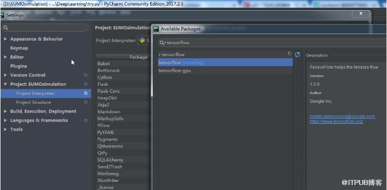387x190 pixels.
Task: Open the https://www.tensorflow.org/ link
Action: pos(336,121)
